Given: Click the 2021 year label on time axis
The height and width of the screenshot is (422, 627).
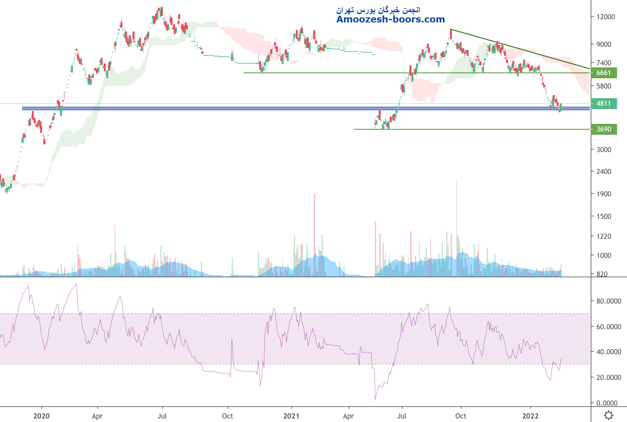Looking at the screenshot, I should [x=291, y=416].
